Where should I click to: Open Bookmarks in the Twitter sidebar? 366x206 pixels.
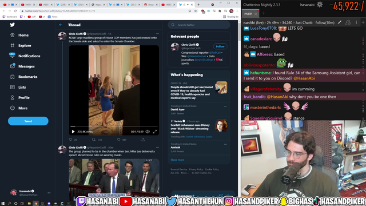pyautogui.click(x=24, y=77)
